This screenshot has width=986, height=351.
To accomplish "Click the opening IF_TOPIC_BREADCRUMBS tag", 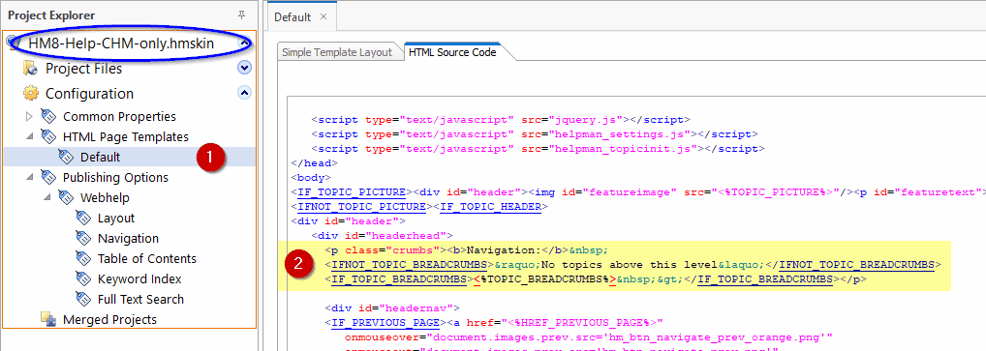I will (399, 278).
